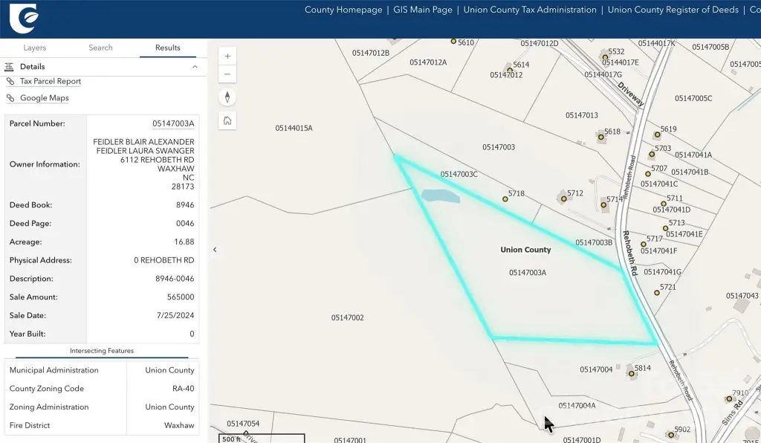Switch to the Layers tab

(x=35, y=48)
